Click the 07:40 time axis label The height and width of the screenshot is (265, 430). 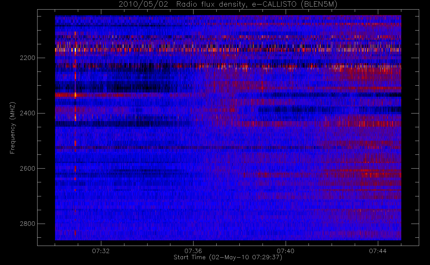pos(285,251)
